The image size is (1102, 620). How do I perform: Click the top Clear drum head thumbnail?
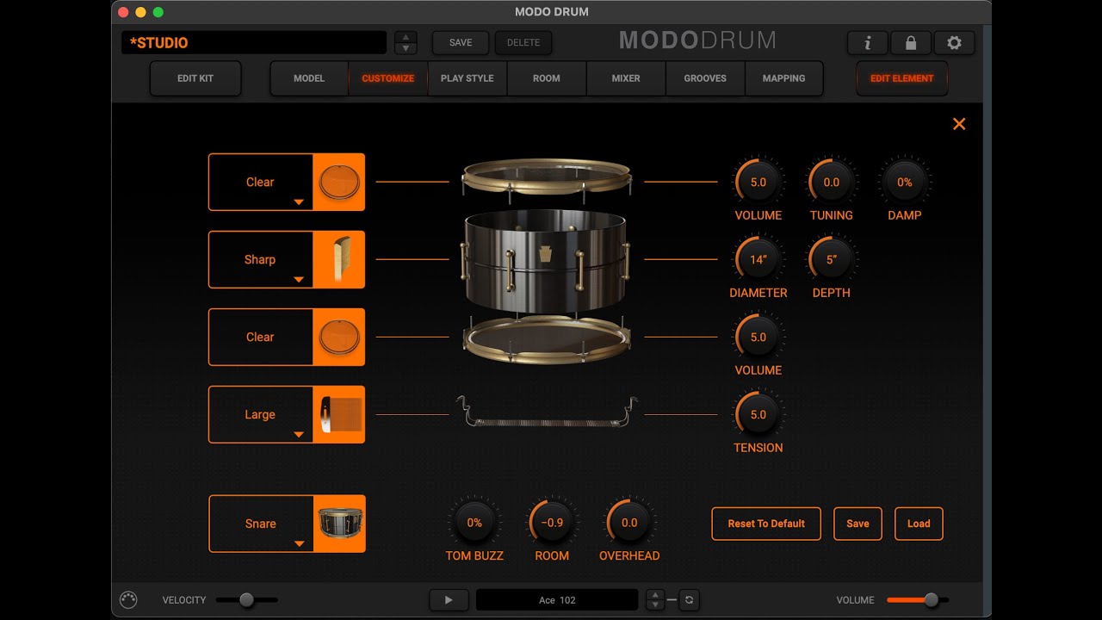coord(338,182)
